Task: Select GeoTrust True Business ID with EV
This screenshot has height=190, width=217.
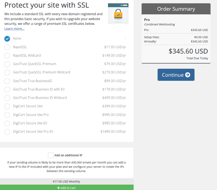Action: [x=7, y=89]
